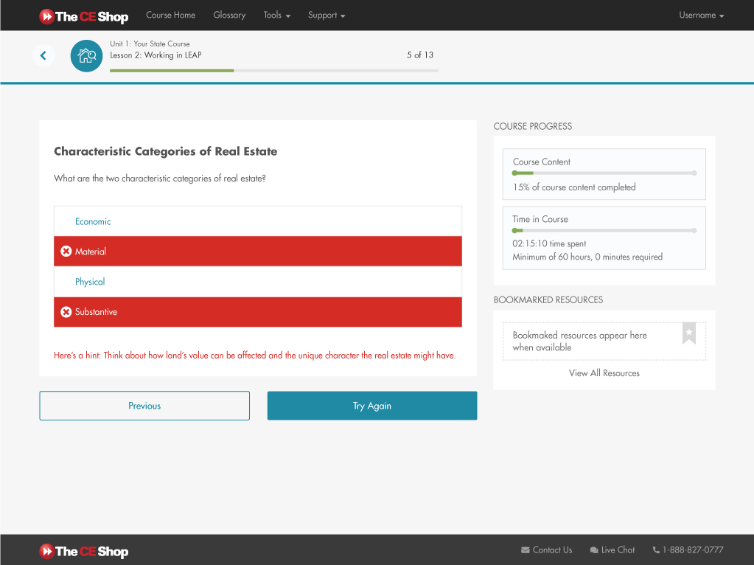Click 'Minimum of 60 hours, 0 minutes required'
The height and width of the screenshot is (565, 754).
587,257
